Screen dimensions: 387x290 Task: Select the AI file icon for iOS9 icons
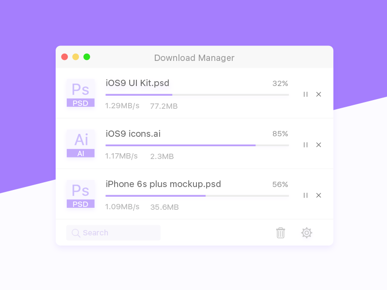pos(80,140)
